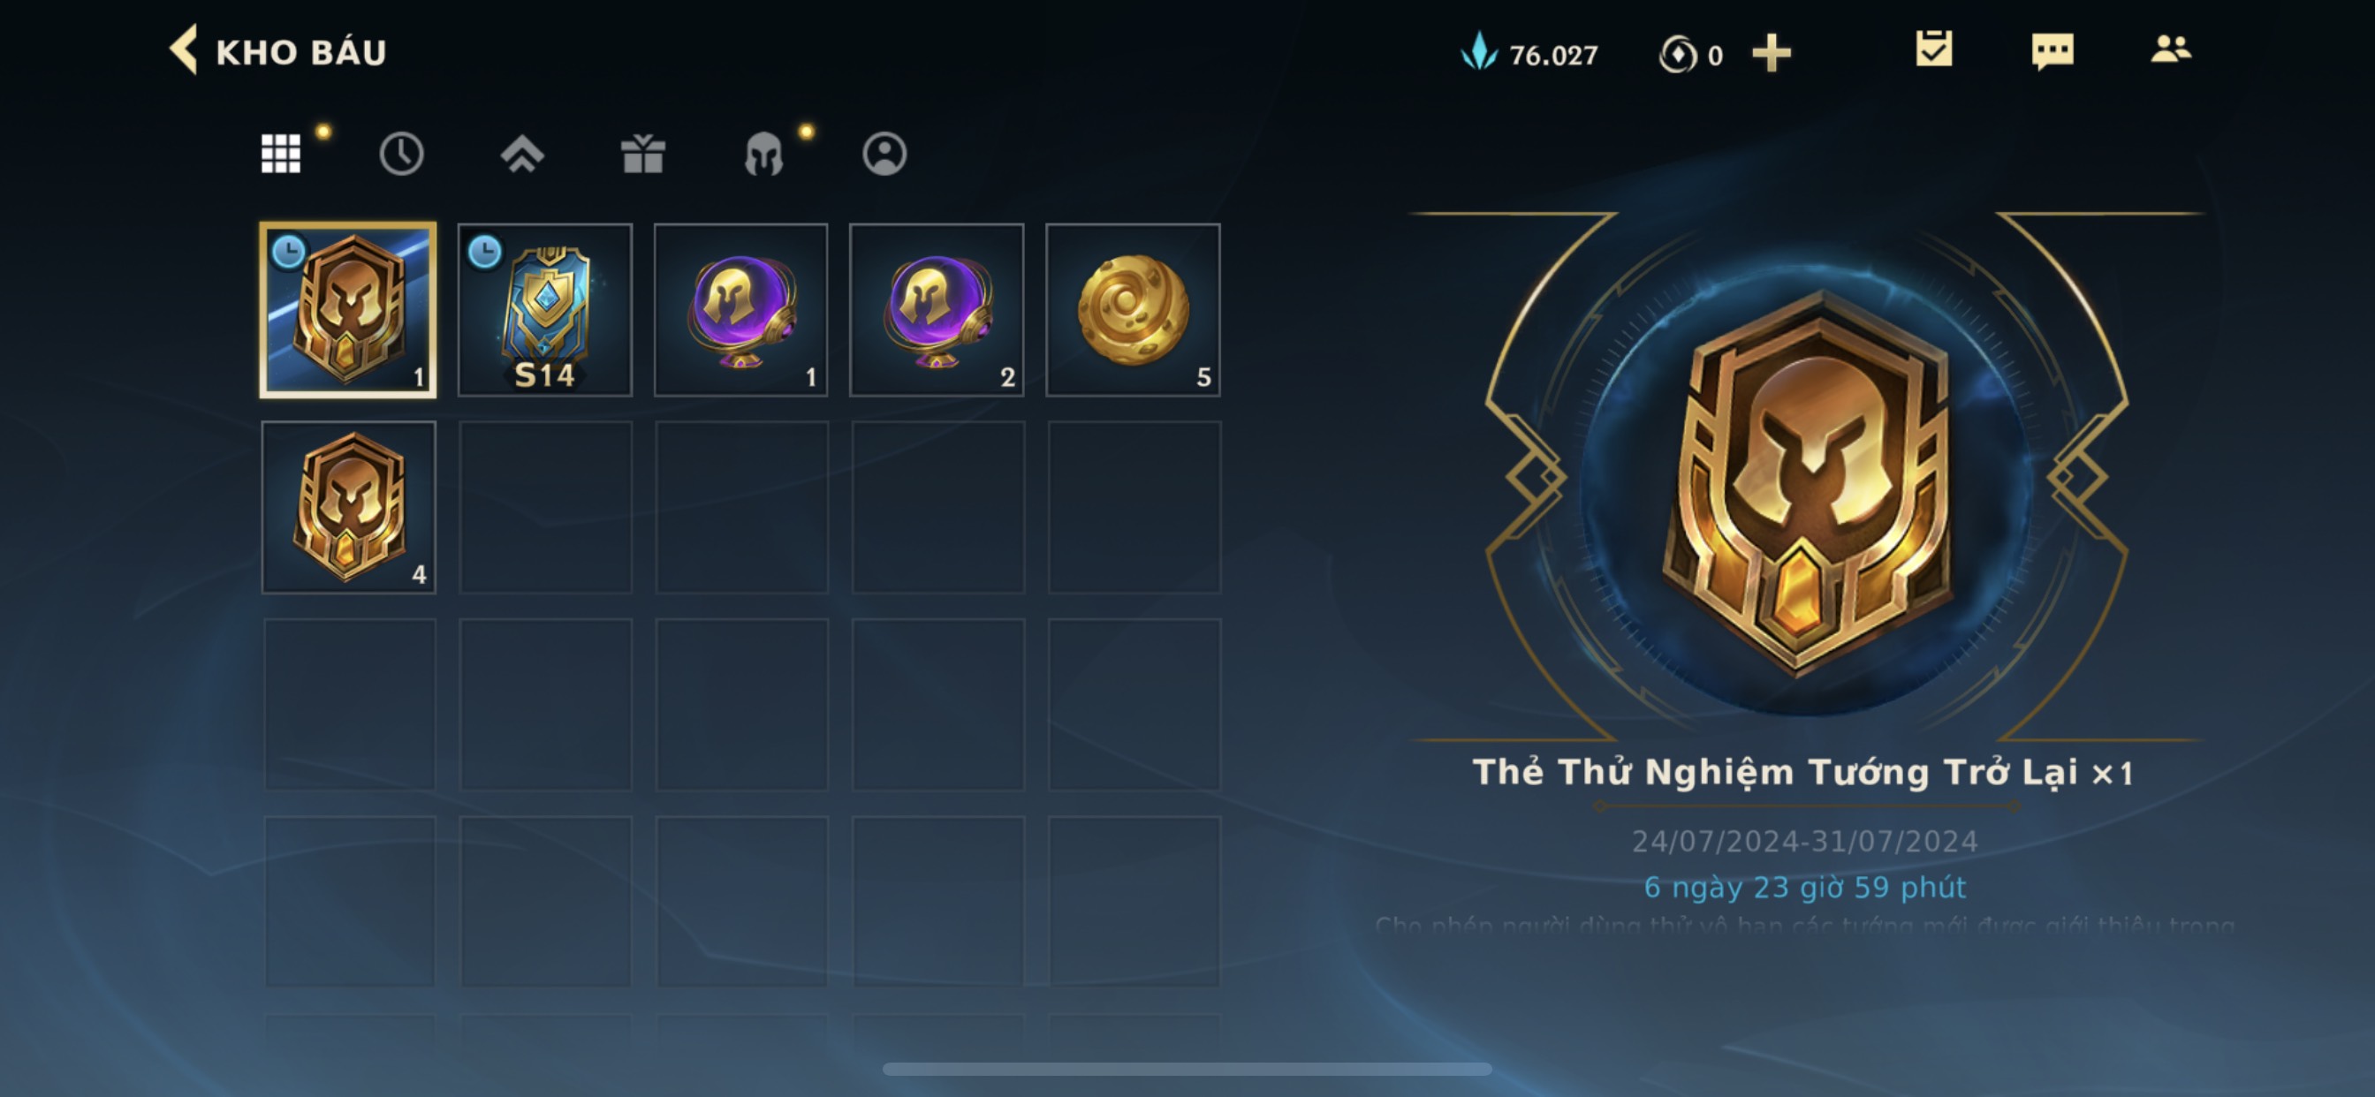Switch to the upgrade chevrons tab
This screenshot has height=1097, width=2375.
tap(522, 153)
